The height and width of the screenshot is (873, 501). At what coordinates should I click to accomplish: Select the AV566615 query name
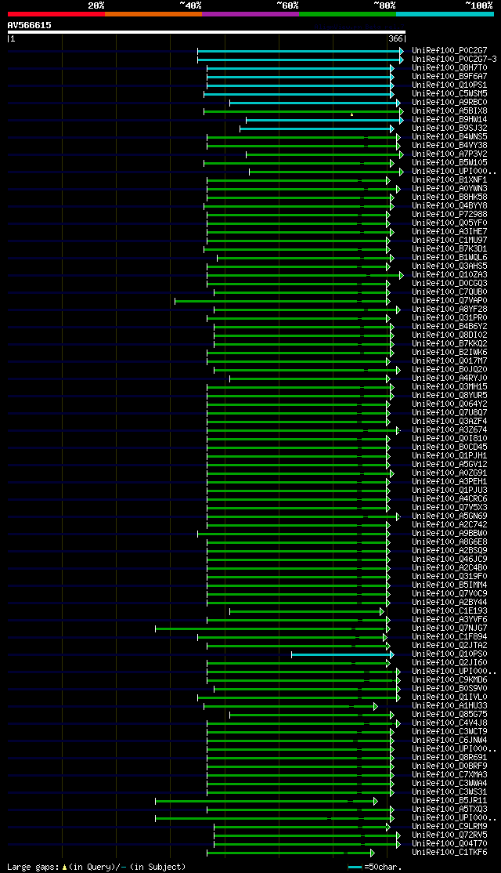tap(30, 25)
